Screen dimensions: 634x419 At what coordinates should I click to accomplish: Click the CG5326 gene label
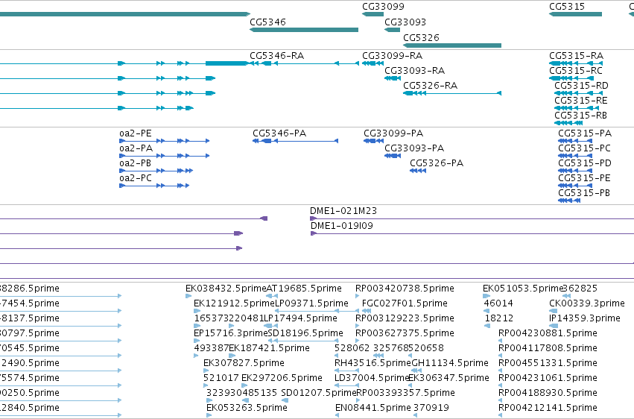click(x=421, y=38)
